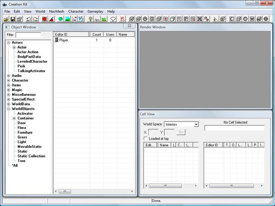Expand the Container node under WorldObjects
275x206 pixels.
[x=14, y=118]
